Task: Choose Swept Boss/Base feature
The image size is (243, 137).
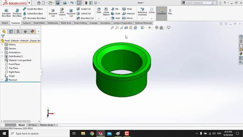Action: pyautogui.click(x=33, y=9)
